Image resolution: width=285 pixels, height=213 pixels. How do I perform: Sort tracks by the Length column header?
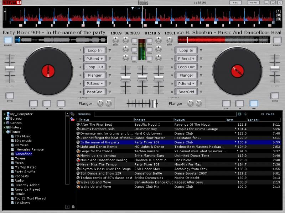(264, 120)
